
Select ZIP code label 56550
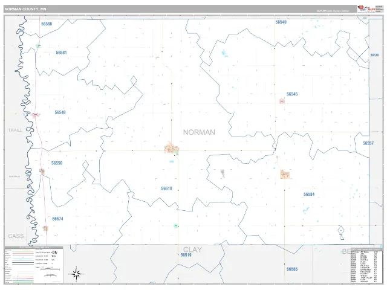[x=57, y=163]
